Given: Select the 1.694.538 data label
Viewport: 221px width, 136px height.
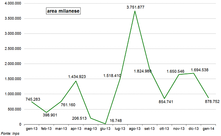Looking at the screenshot, I should [x=200, y=70].
